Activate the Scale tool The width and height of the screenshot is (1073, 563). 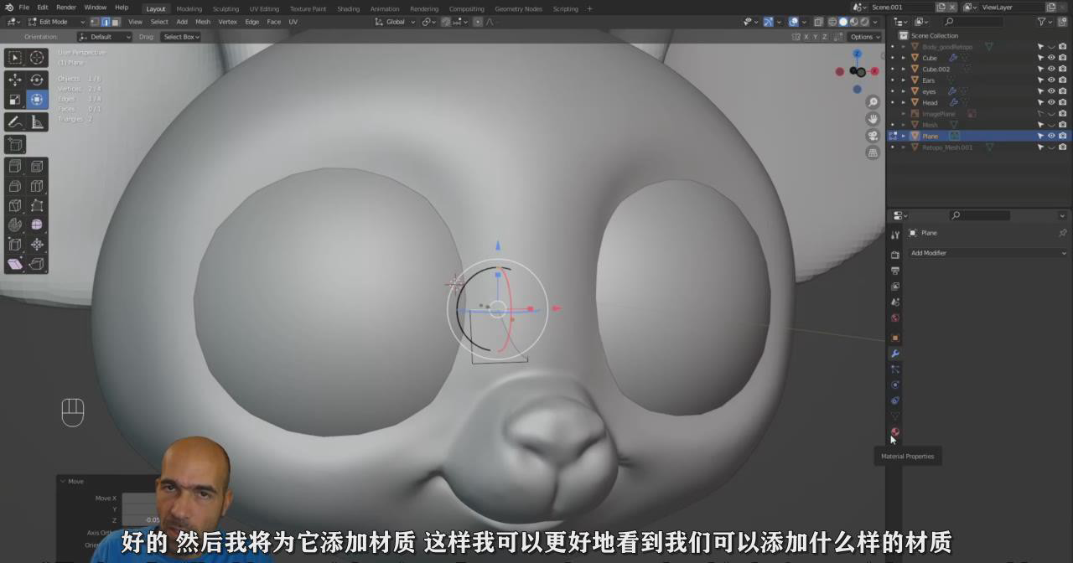click(15, 100)
